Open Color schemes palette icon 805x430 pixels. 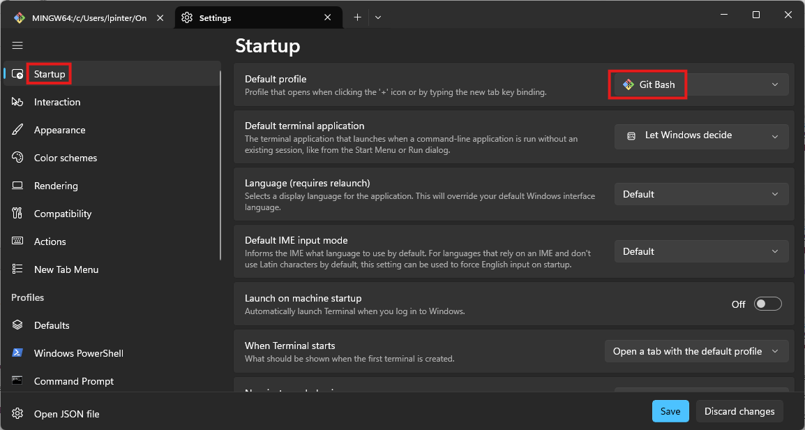coord(18,158)
